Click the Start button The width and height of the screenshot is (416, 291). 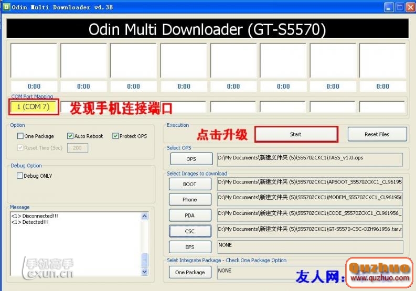296,134
